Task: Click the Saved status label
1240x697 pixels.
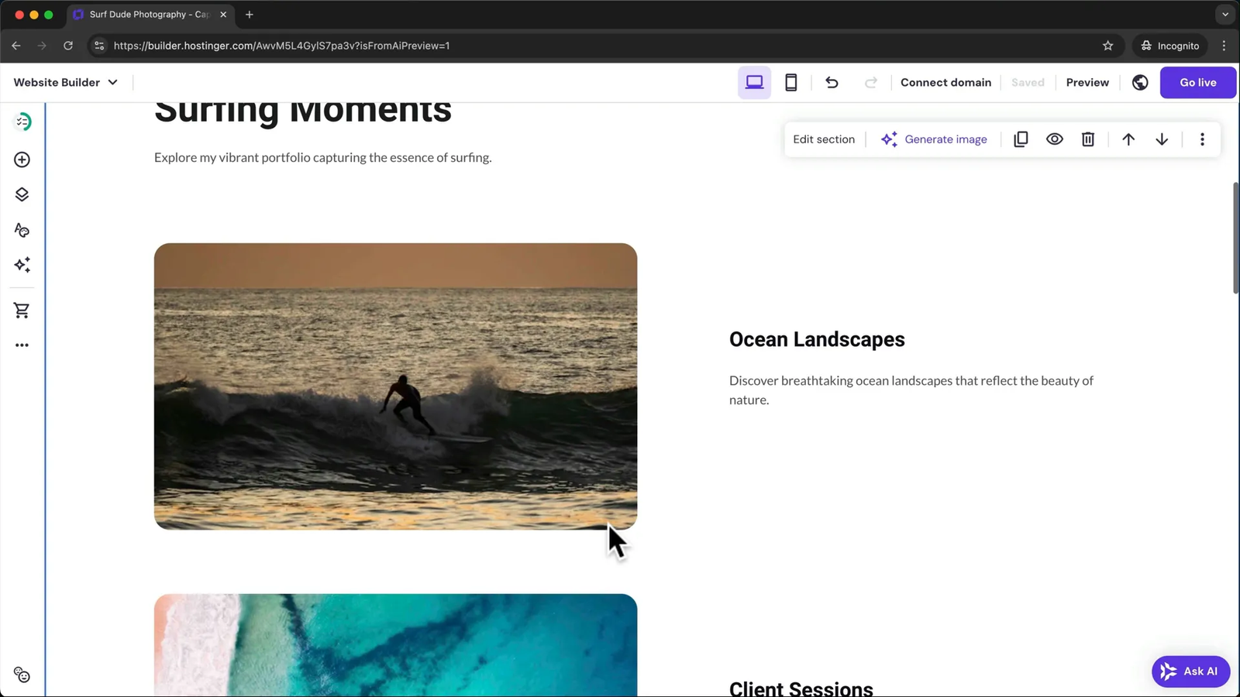Action: [1028, 83]
